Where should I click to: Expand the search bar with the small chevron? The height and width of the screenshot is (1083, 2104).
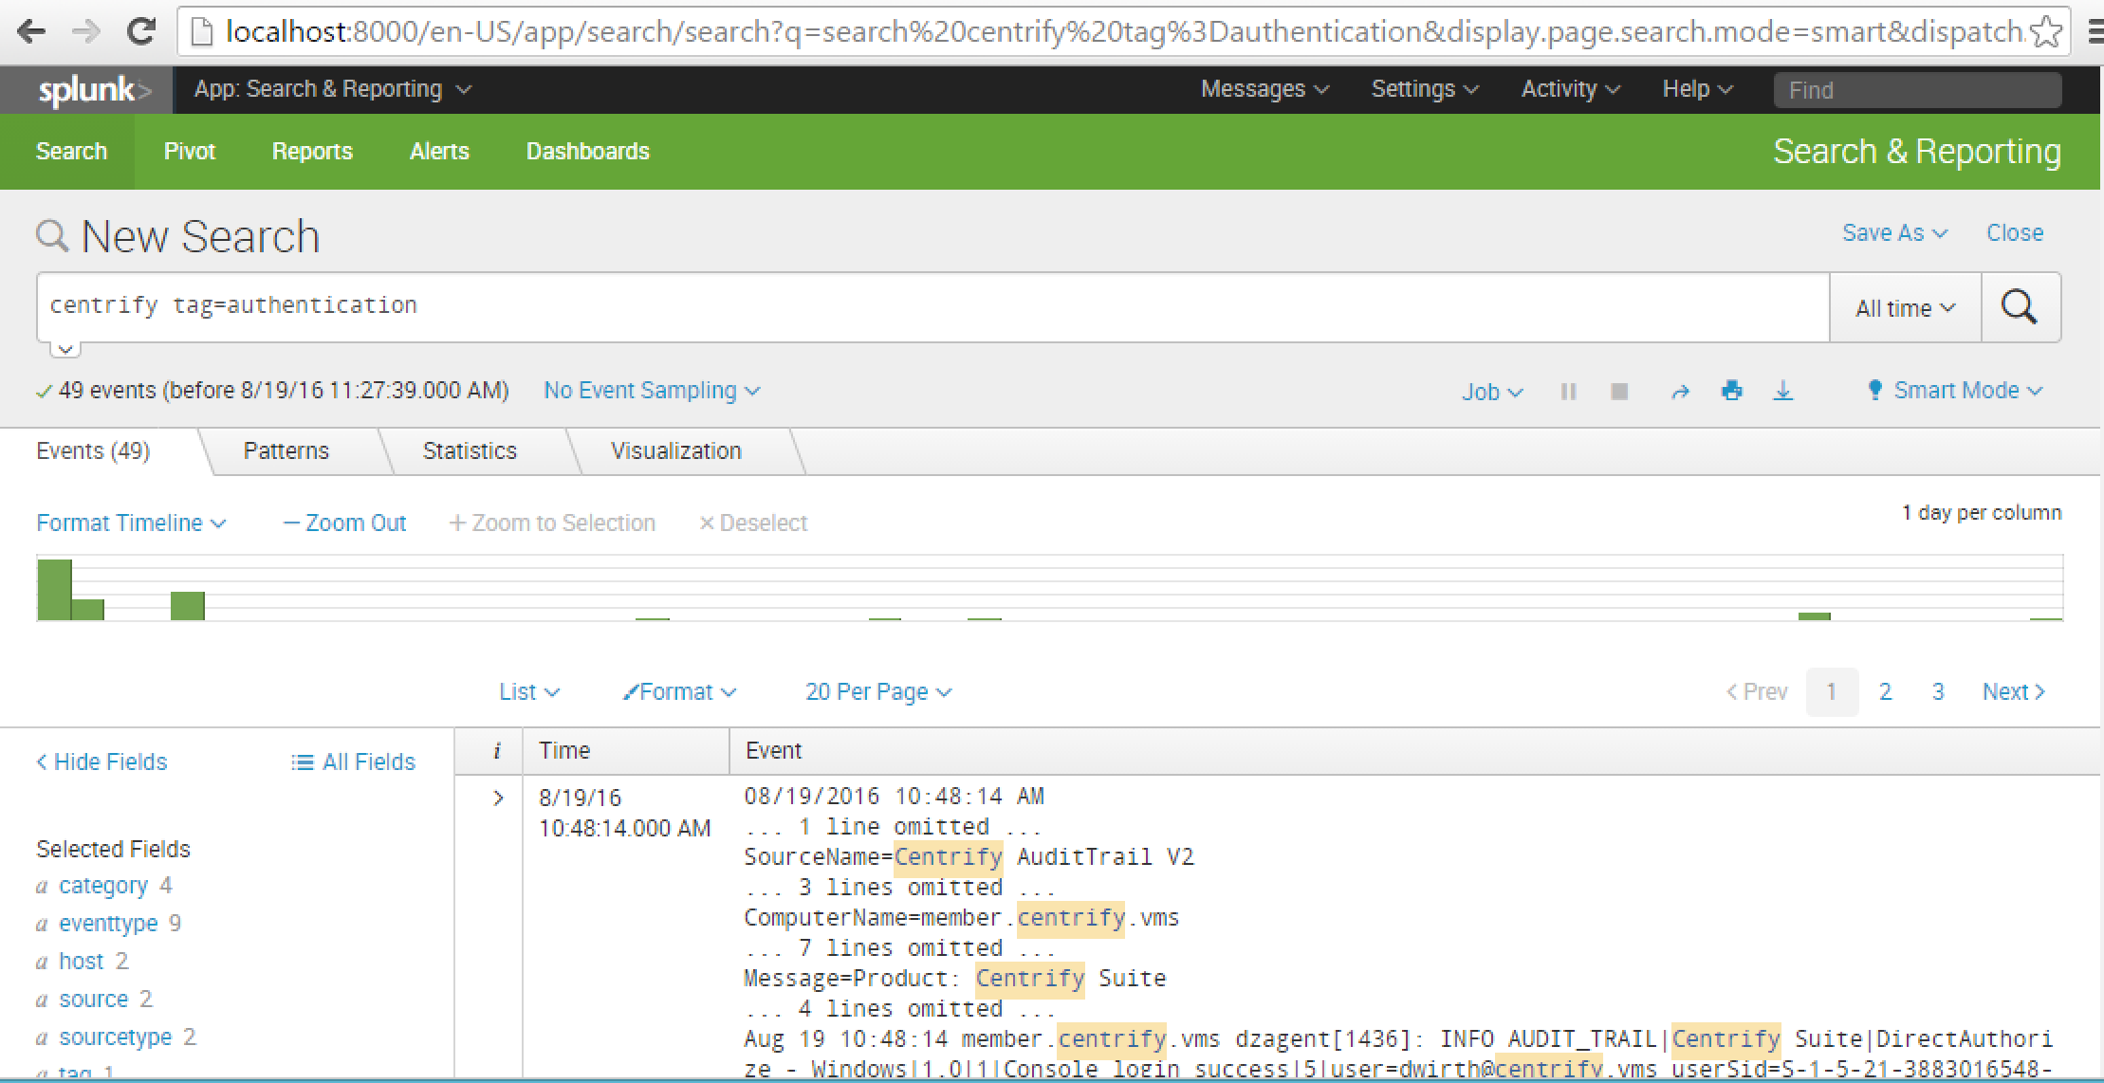click(65, 349)
